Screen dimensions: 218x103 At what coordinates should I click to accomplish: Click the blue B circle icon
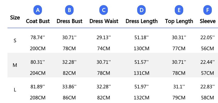pyautogui.click(x=69, y=10)
